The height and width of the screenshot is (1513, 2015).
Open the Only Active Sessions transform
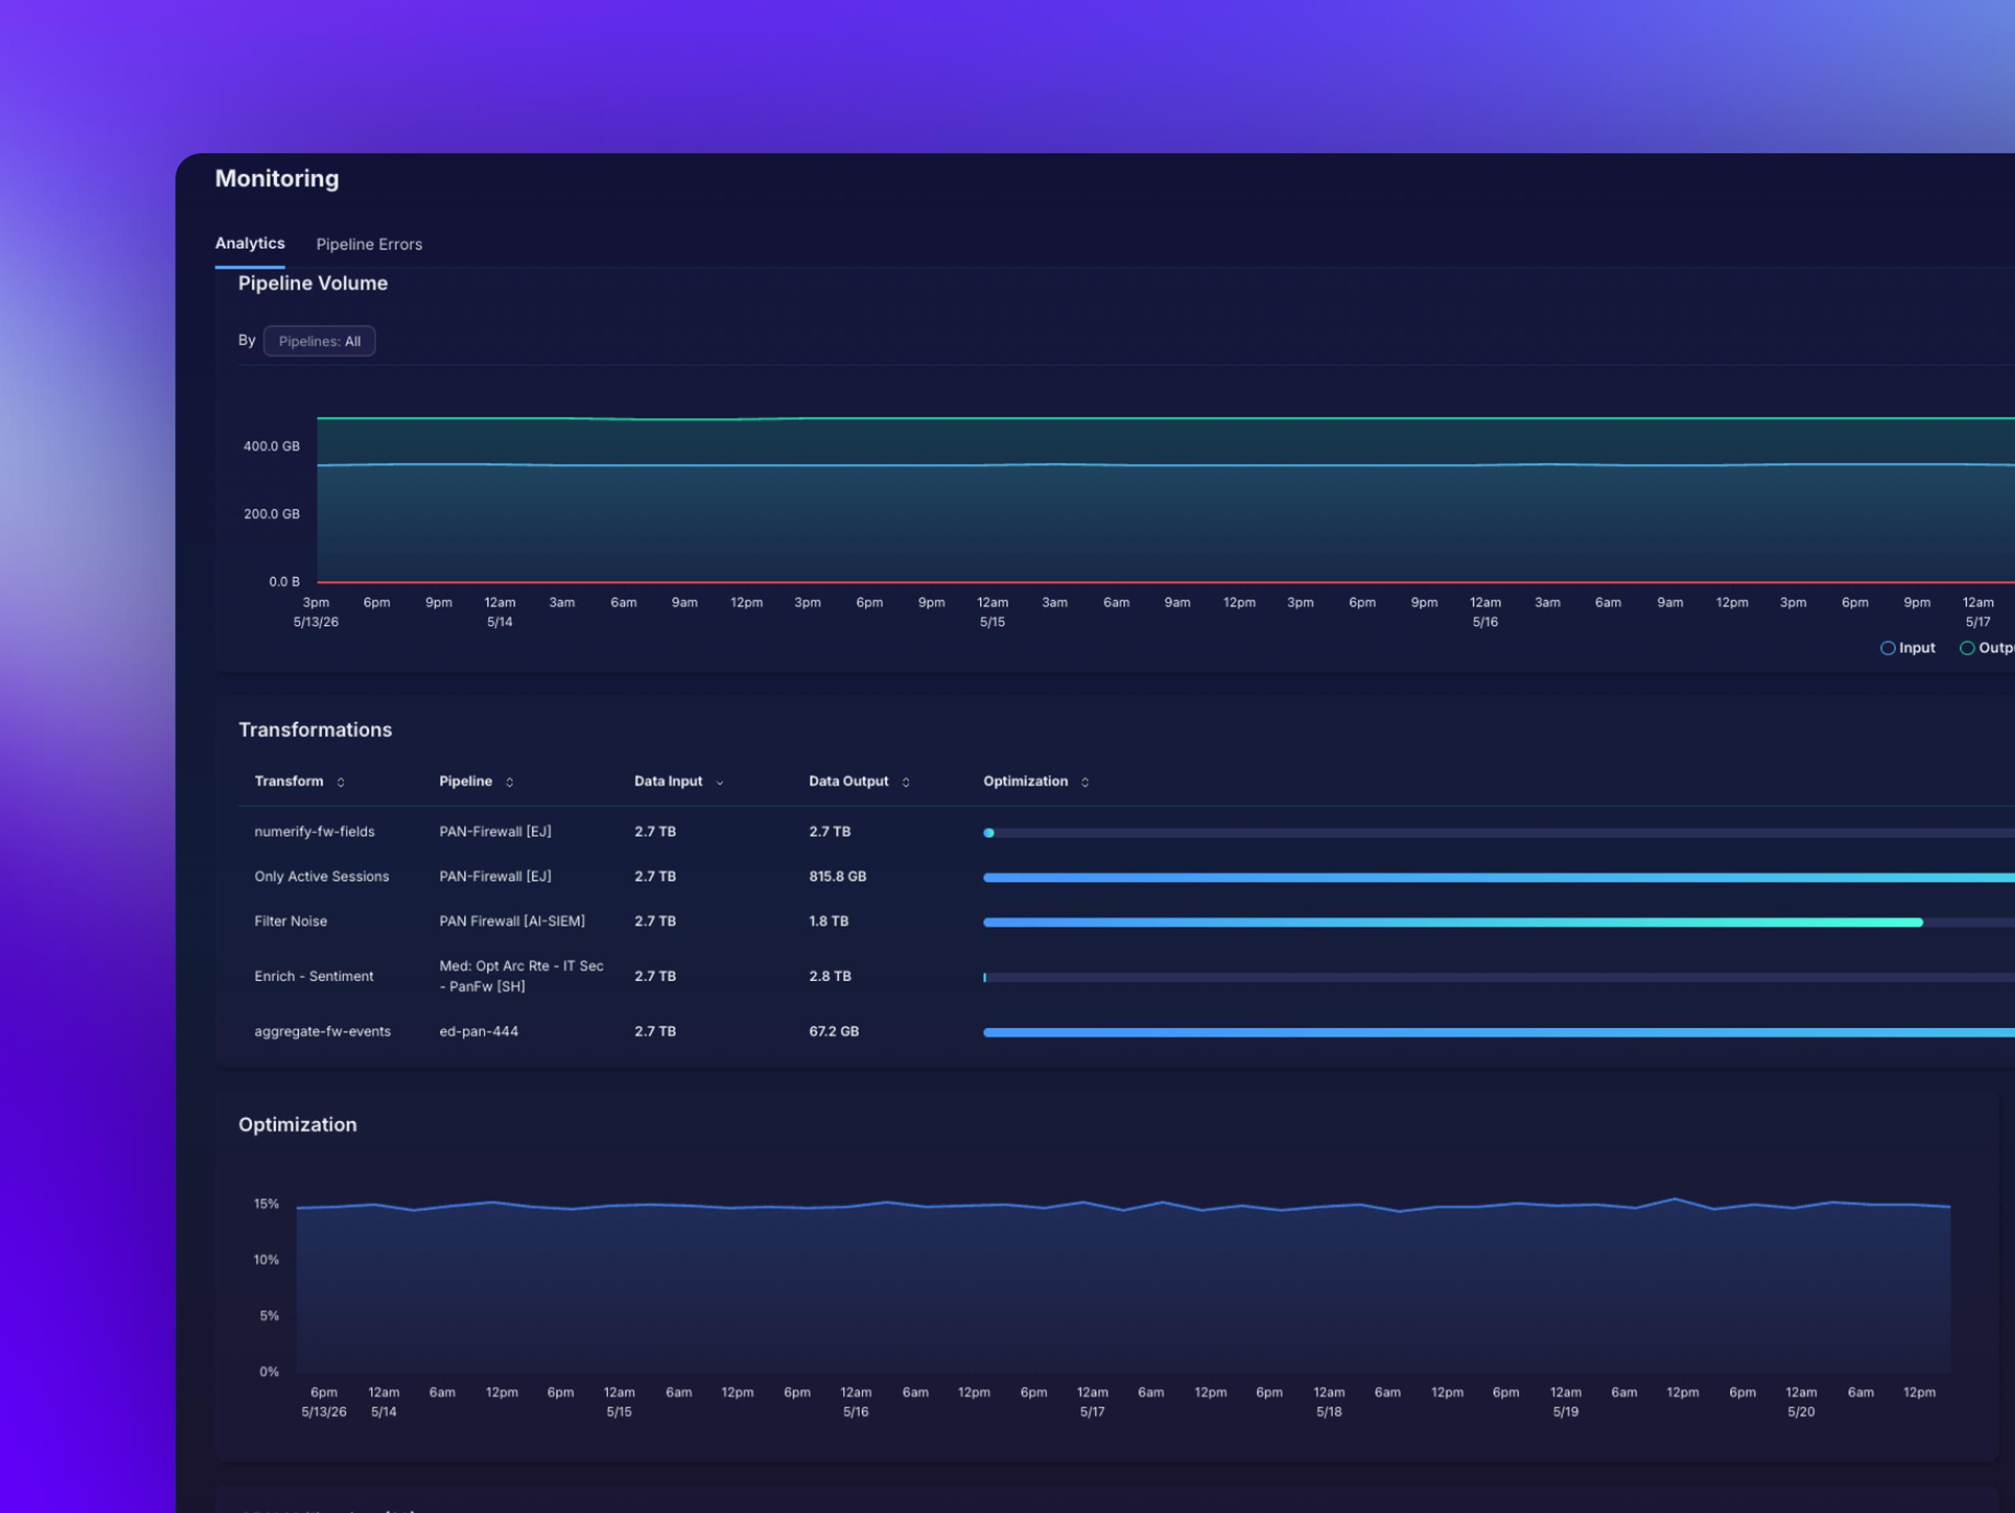322,876
